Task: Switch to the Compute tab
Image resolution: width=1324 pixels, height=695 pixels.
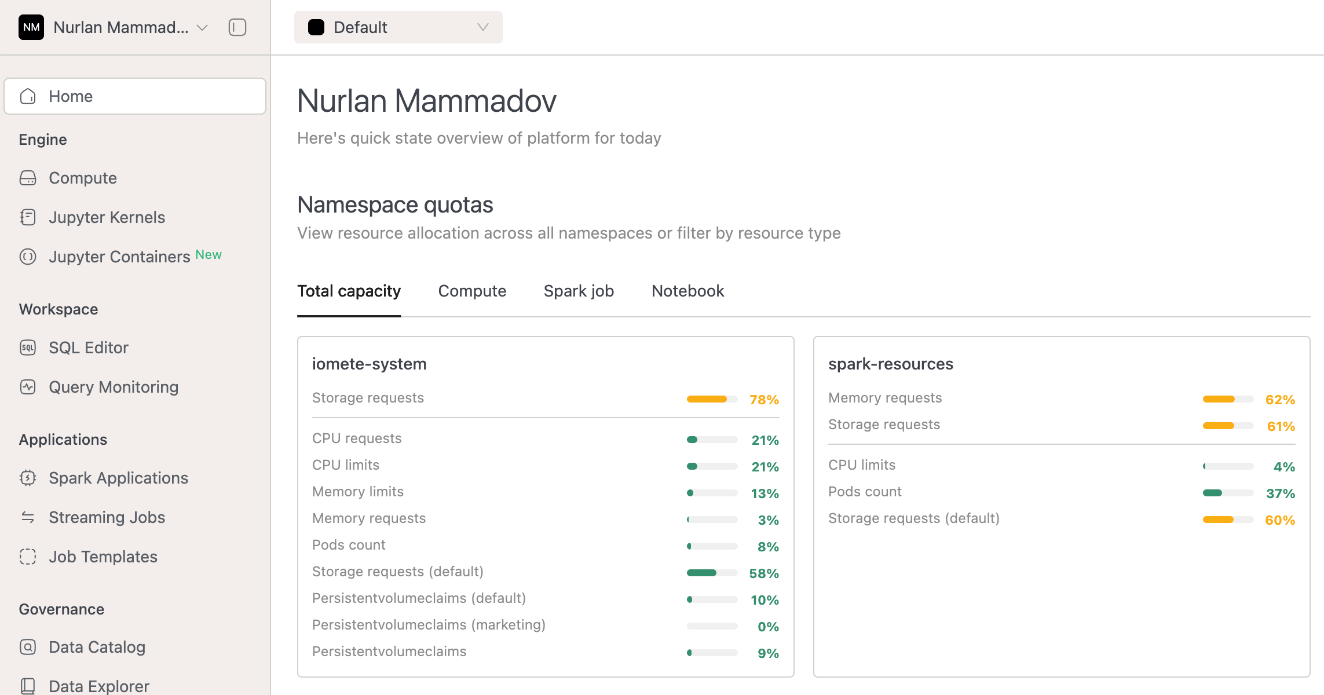Action: click(x=472, y=291)
